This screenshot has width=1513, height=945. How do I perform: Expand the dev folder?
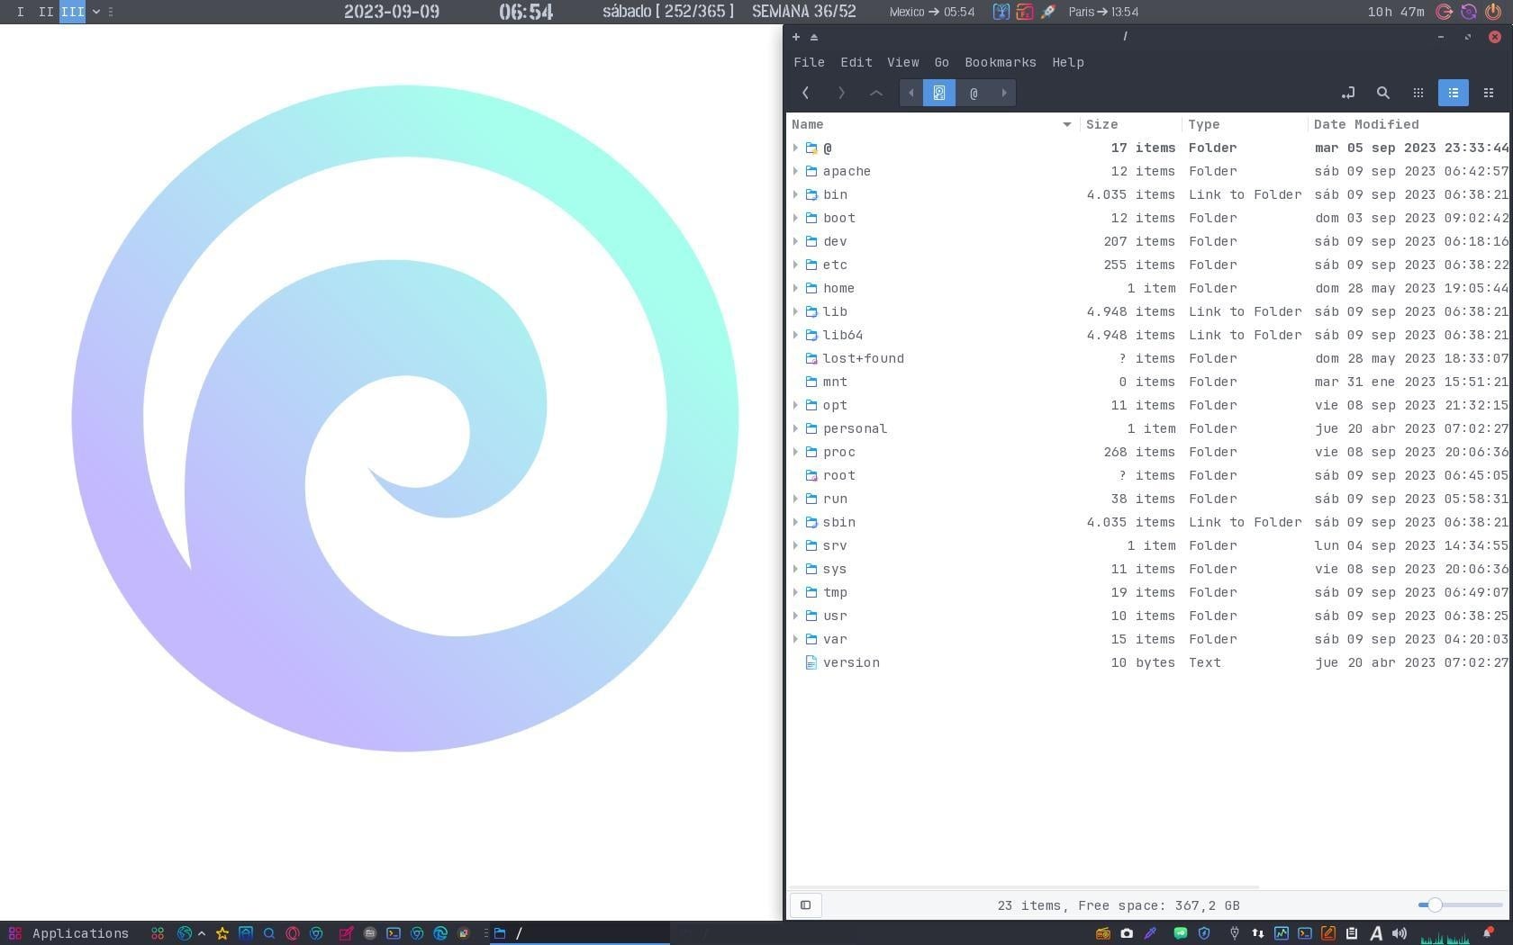pyautogui.click(x=795, y=241)
